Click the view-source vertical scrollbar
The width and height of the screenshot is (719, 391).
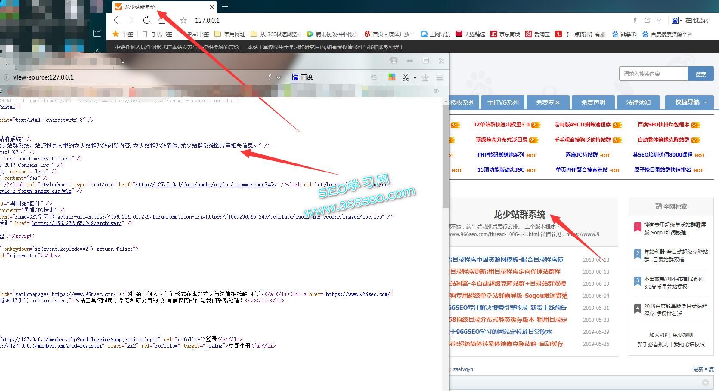(x=446, y=156)
